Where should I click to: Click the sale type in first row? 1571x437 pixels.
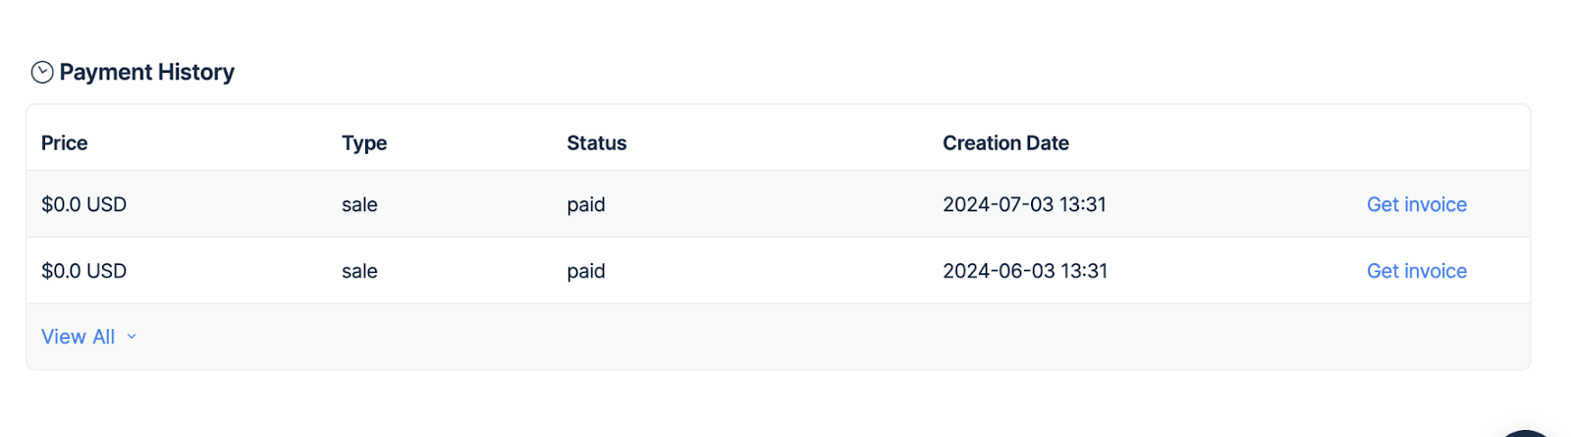pyautogui.click(x=359, y=204)
